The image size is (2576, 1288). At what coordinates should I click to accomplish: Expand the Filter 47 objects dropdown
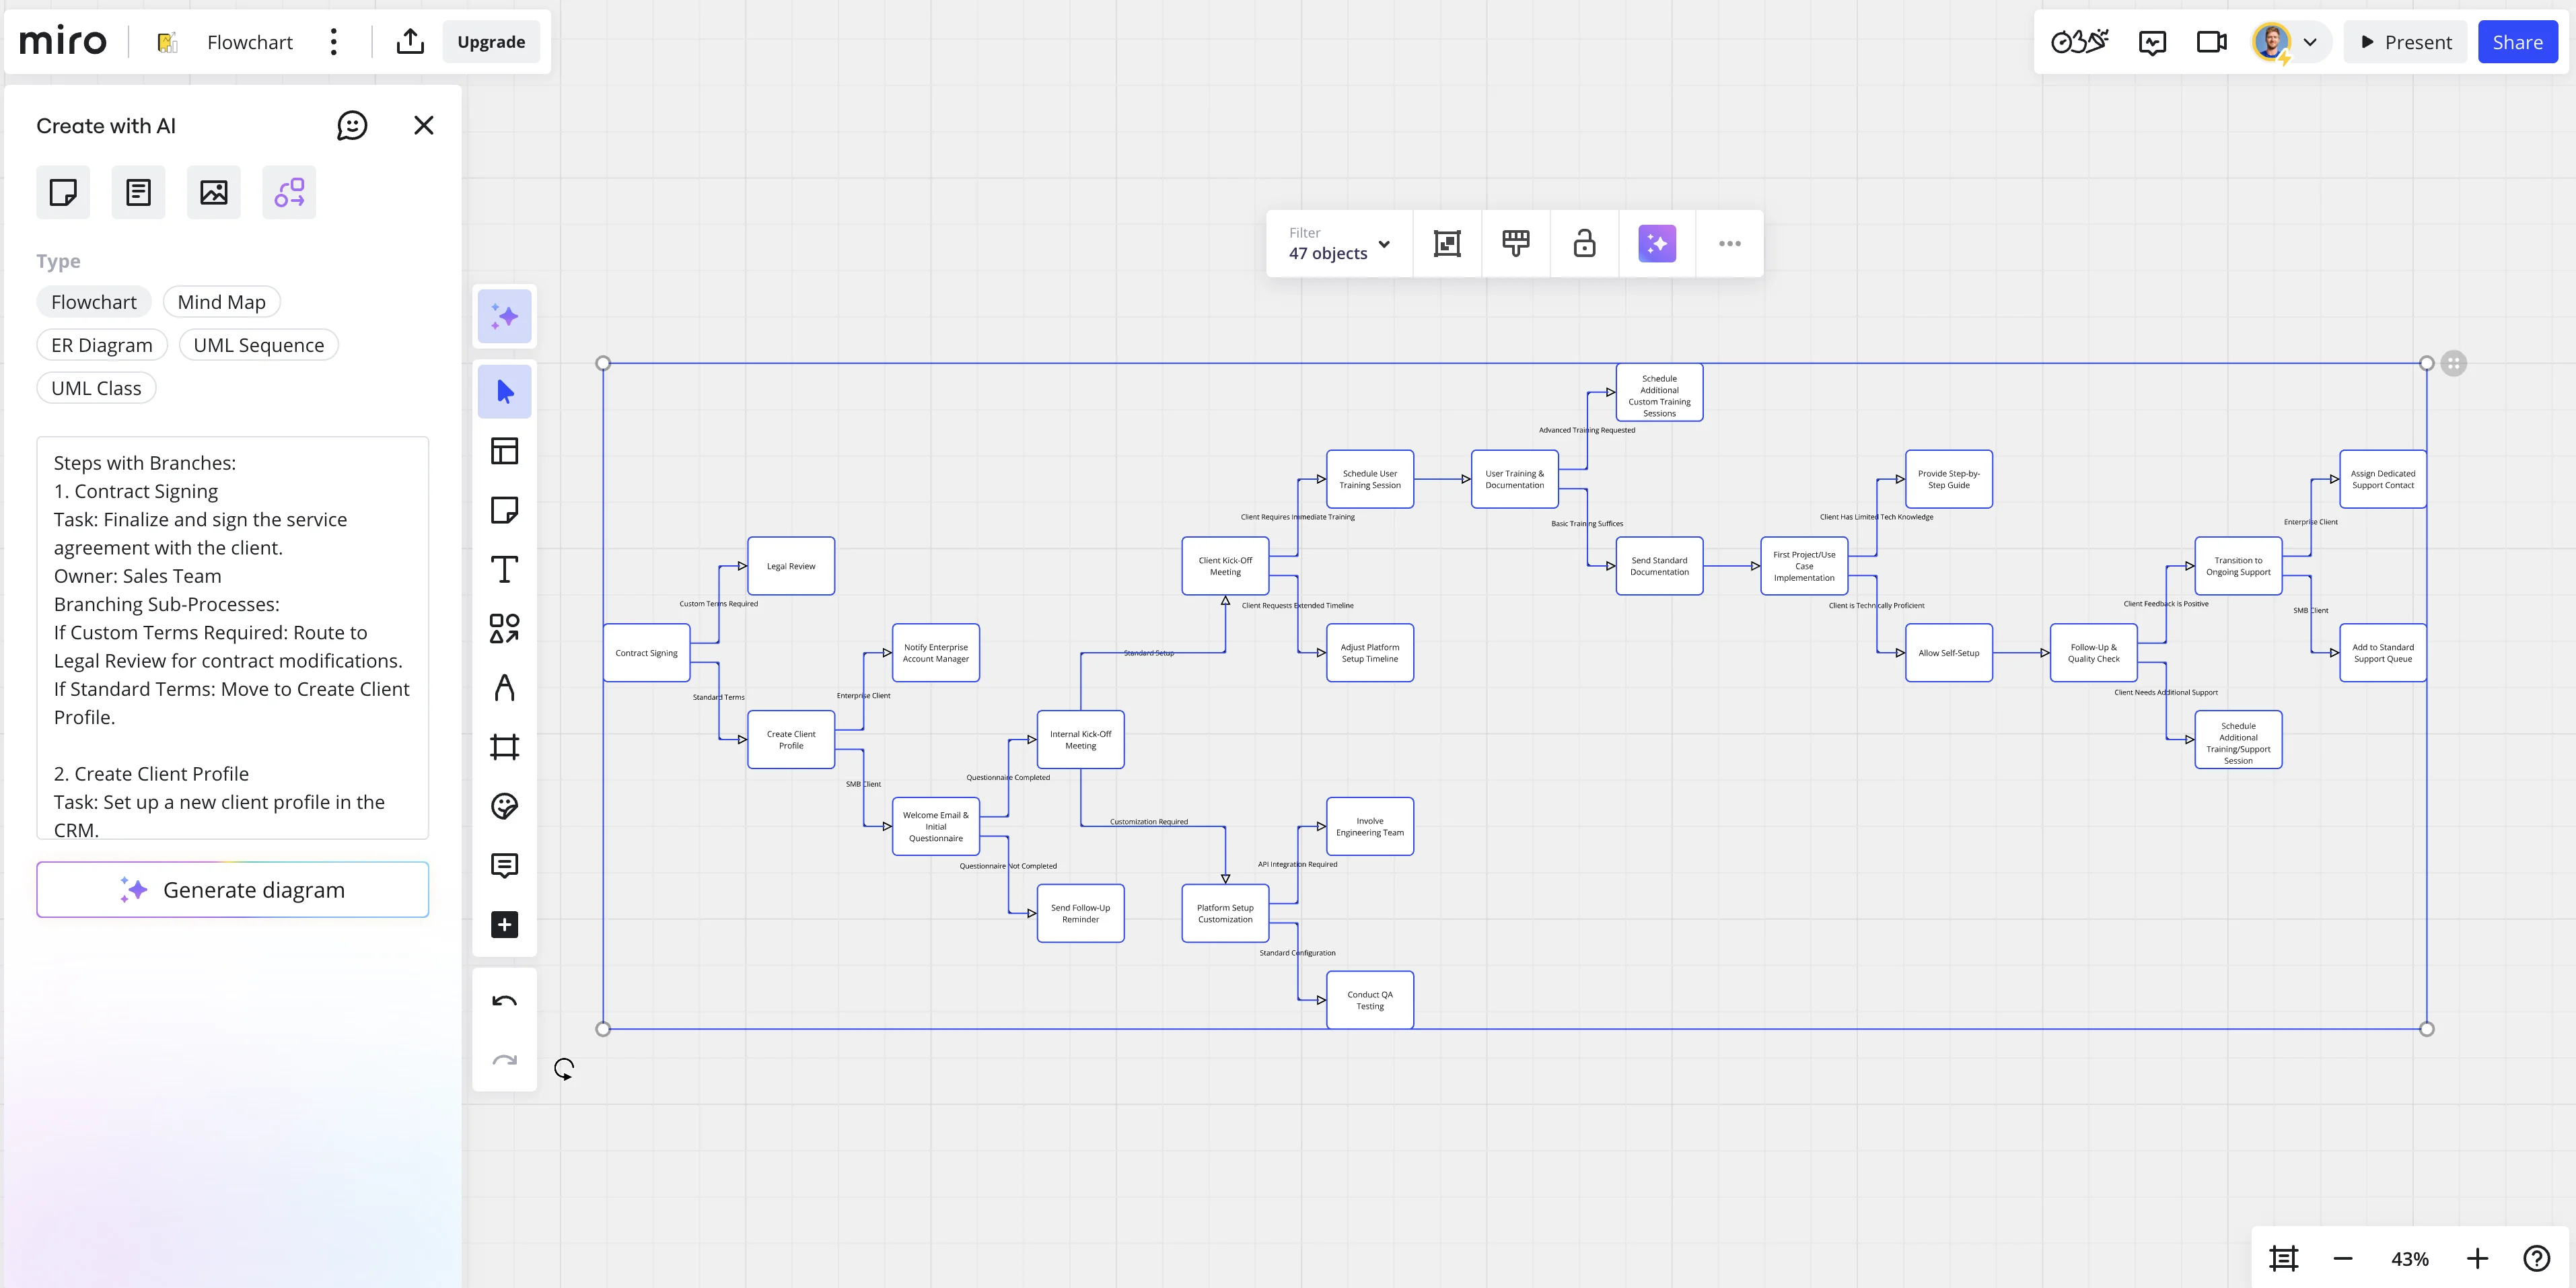coord(1339,243)
